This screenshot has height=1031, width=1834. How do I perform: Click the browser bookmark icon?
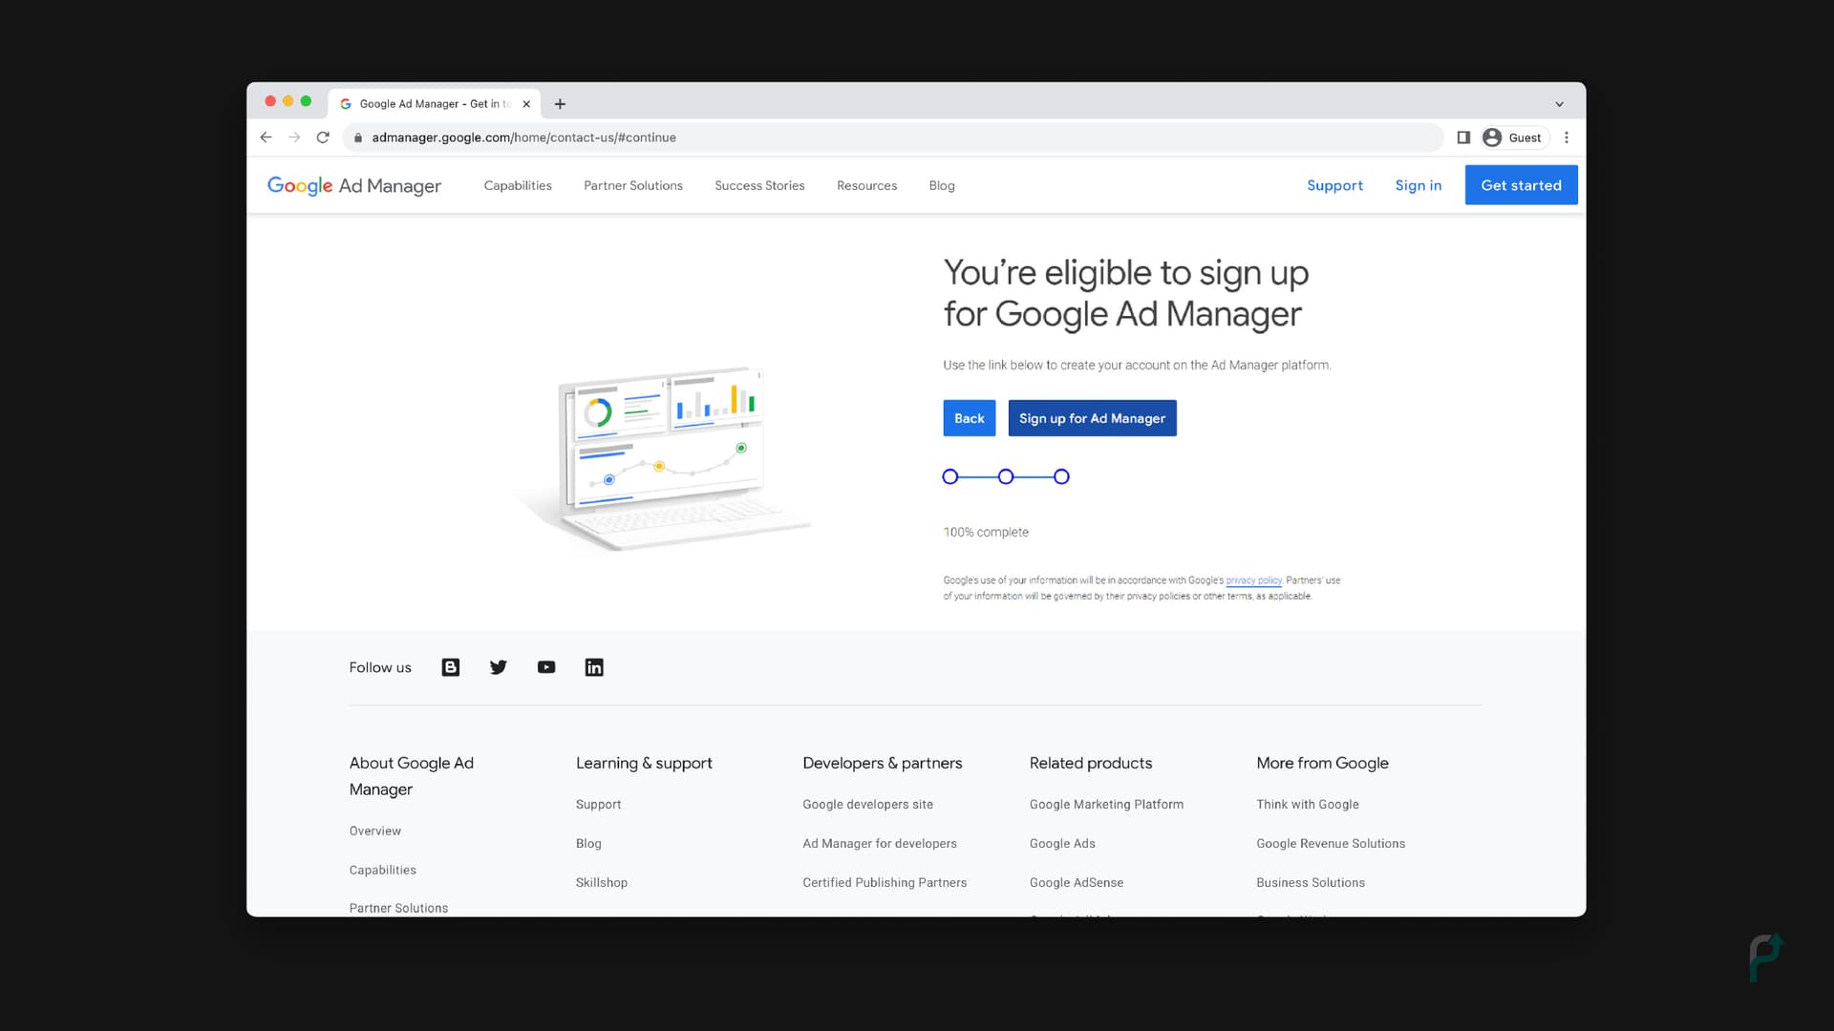(x=1463, y=137)
